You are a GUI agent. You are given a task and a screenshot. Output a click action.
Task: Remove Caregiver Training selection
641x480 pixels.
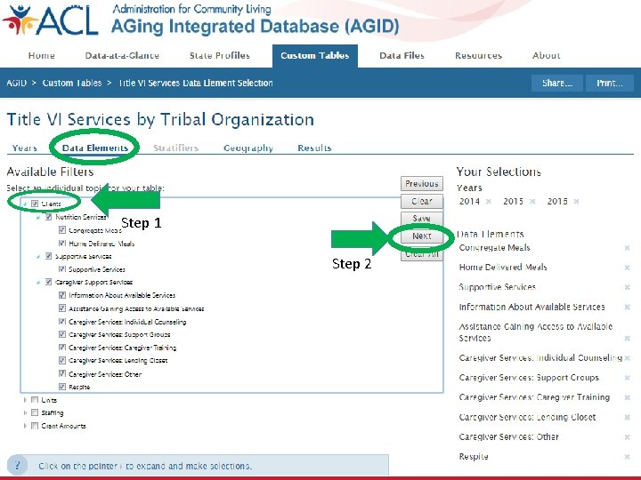627,397
